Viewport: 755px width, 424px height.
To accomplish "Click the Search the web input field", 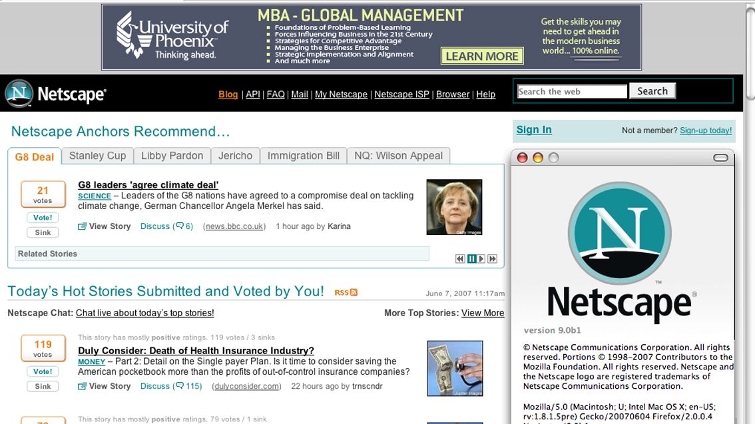I will (x=572, y=91).
